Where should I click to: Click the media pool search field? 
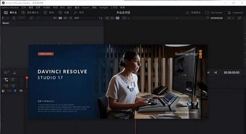(x=86, y=18)
